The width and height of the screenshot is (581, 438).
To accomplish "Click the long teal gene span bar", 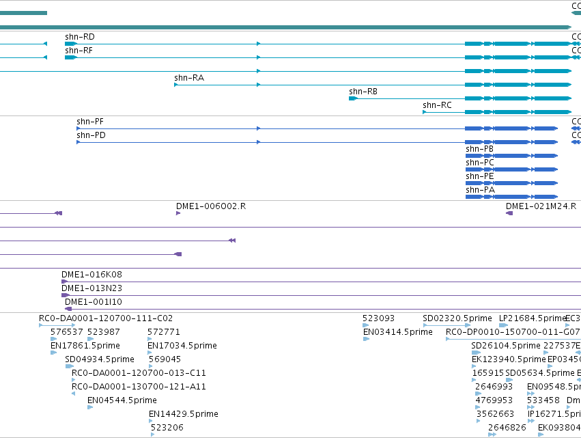I will [x=285, y=27].
